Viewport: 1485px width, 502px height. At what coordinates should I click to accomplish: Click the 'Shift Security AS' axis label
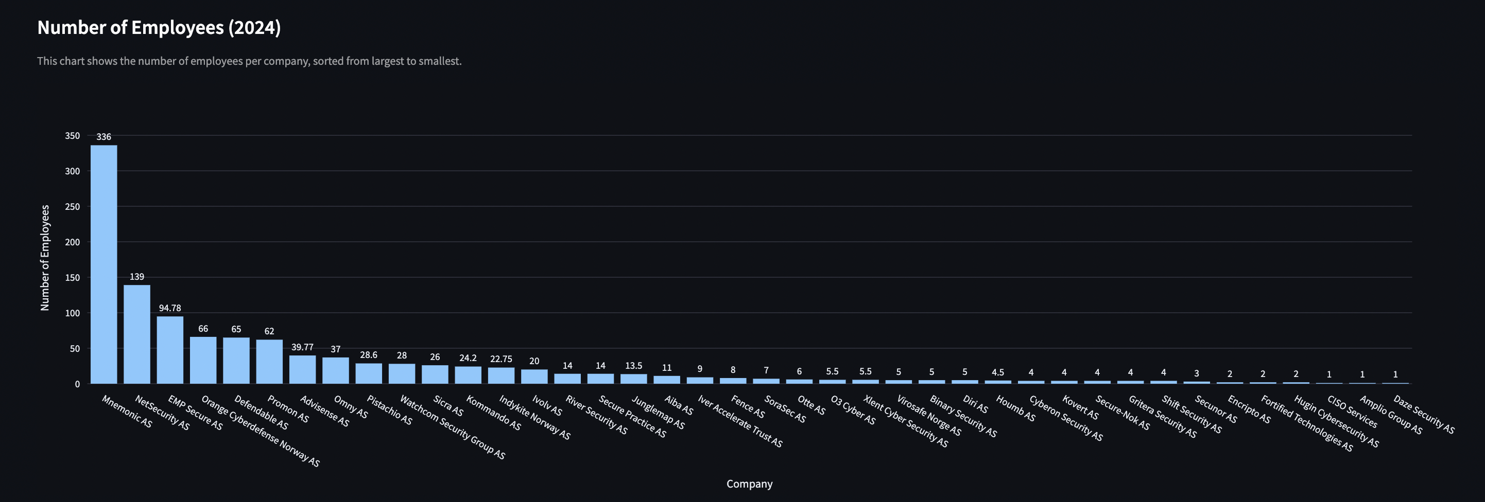(1191, 414)
